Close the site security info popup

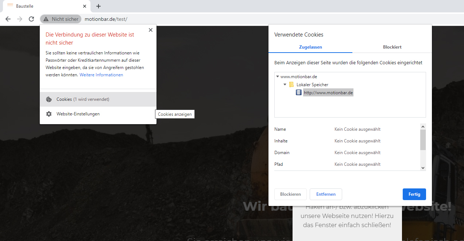(151, 30)
